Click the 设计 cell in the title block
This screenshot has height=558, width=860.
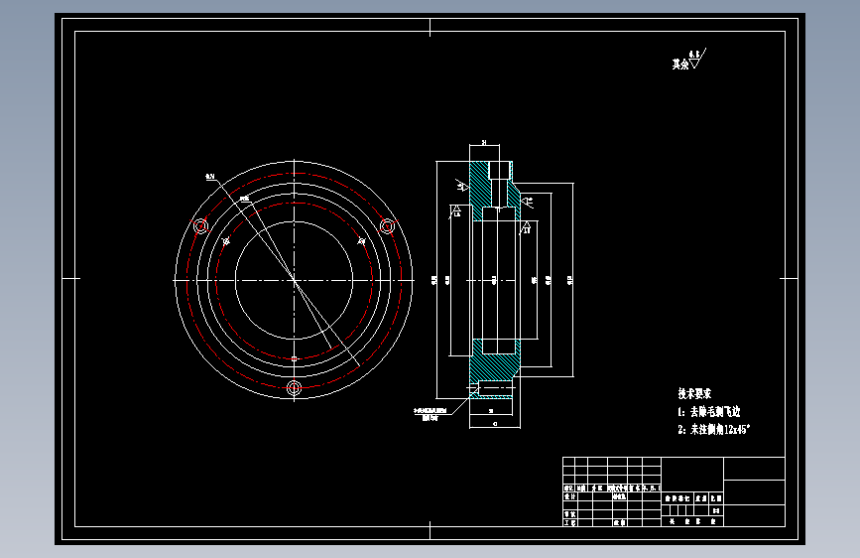[x=569, y=496]
